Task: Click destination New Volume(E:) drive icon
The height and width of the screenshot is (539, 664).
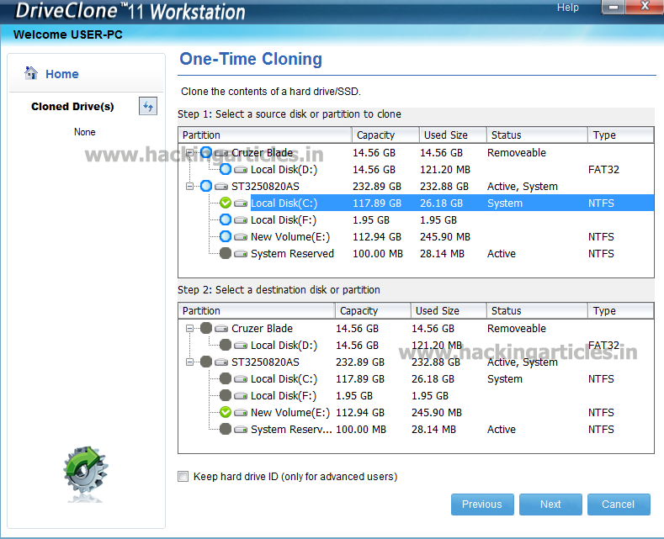Action: point(241,413)
